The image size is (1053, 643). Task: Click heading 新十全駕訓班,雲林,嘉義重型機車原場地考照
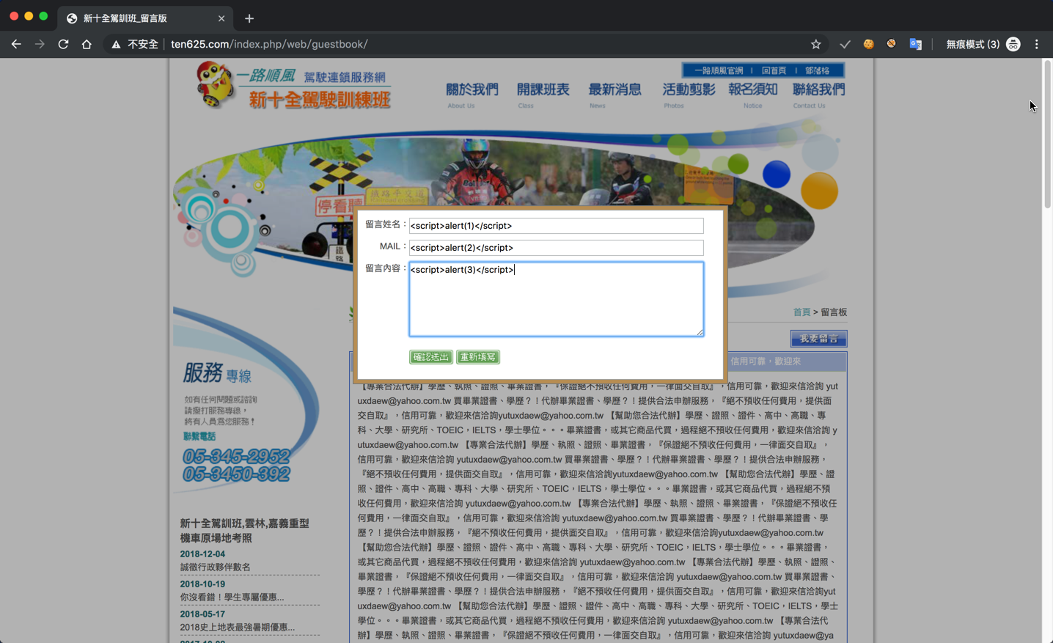point(245,531)
